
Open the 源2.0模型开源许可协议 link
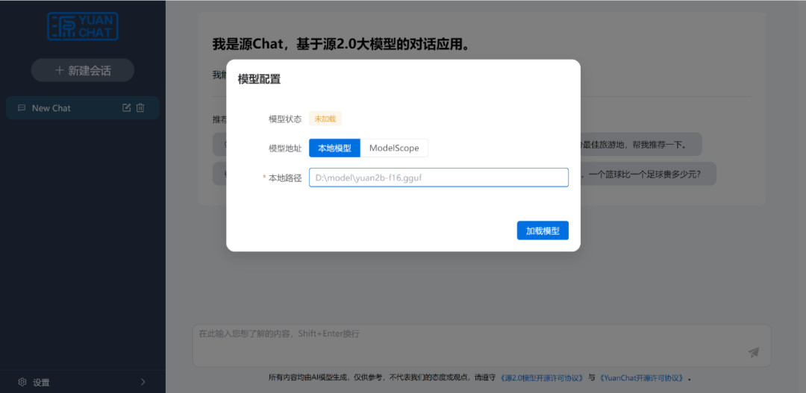pos(543,377)
